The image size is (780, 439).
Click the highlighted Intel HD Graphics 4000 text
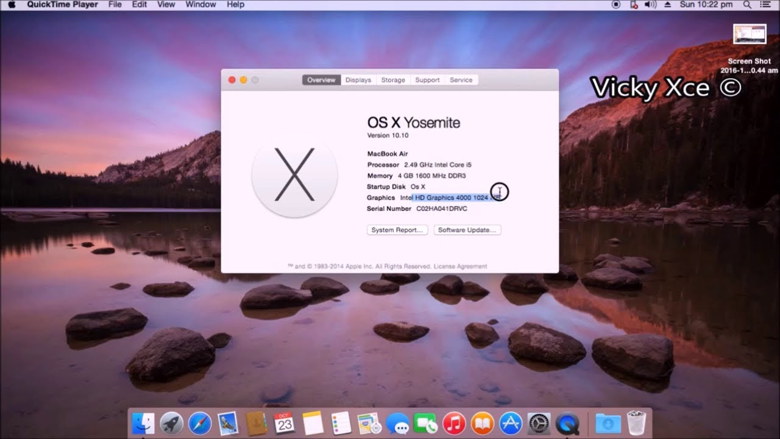(450, 198)
